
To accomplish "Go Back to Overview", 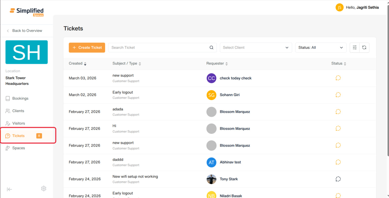I will (x=24, y=31).
